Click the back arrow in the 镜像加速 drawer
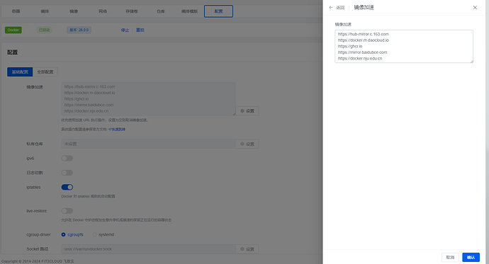The width and height of the screenshot is (489, 264). 331,8
